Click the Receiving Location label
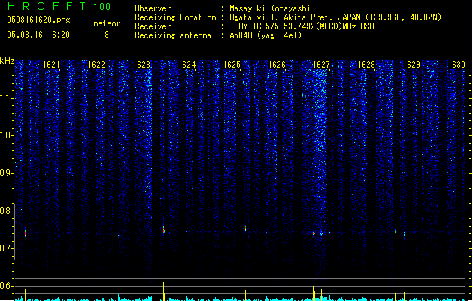This screenshot has height=301, width=473. [x=175, y=17]
